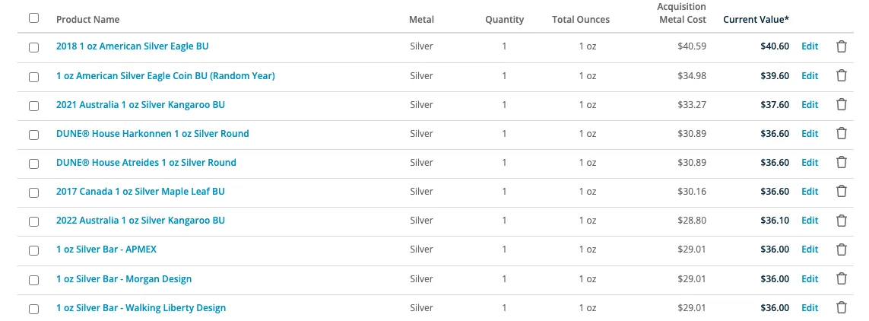Screen dimensions: 869x321
Task: Delete the 2022 Australia Silver Kangaroo entry
Action: point(842,220)
